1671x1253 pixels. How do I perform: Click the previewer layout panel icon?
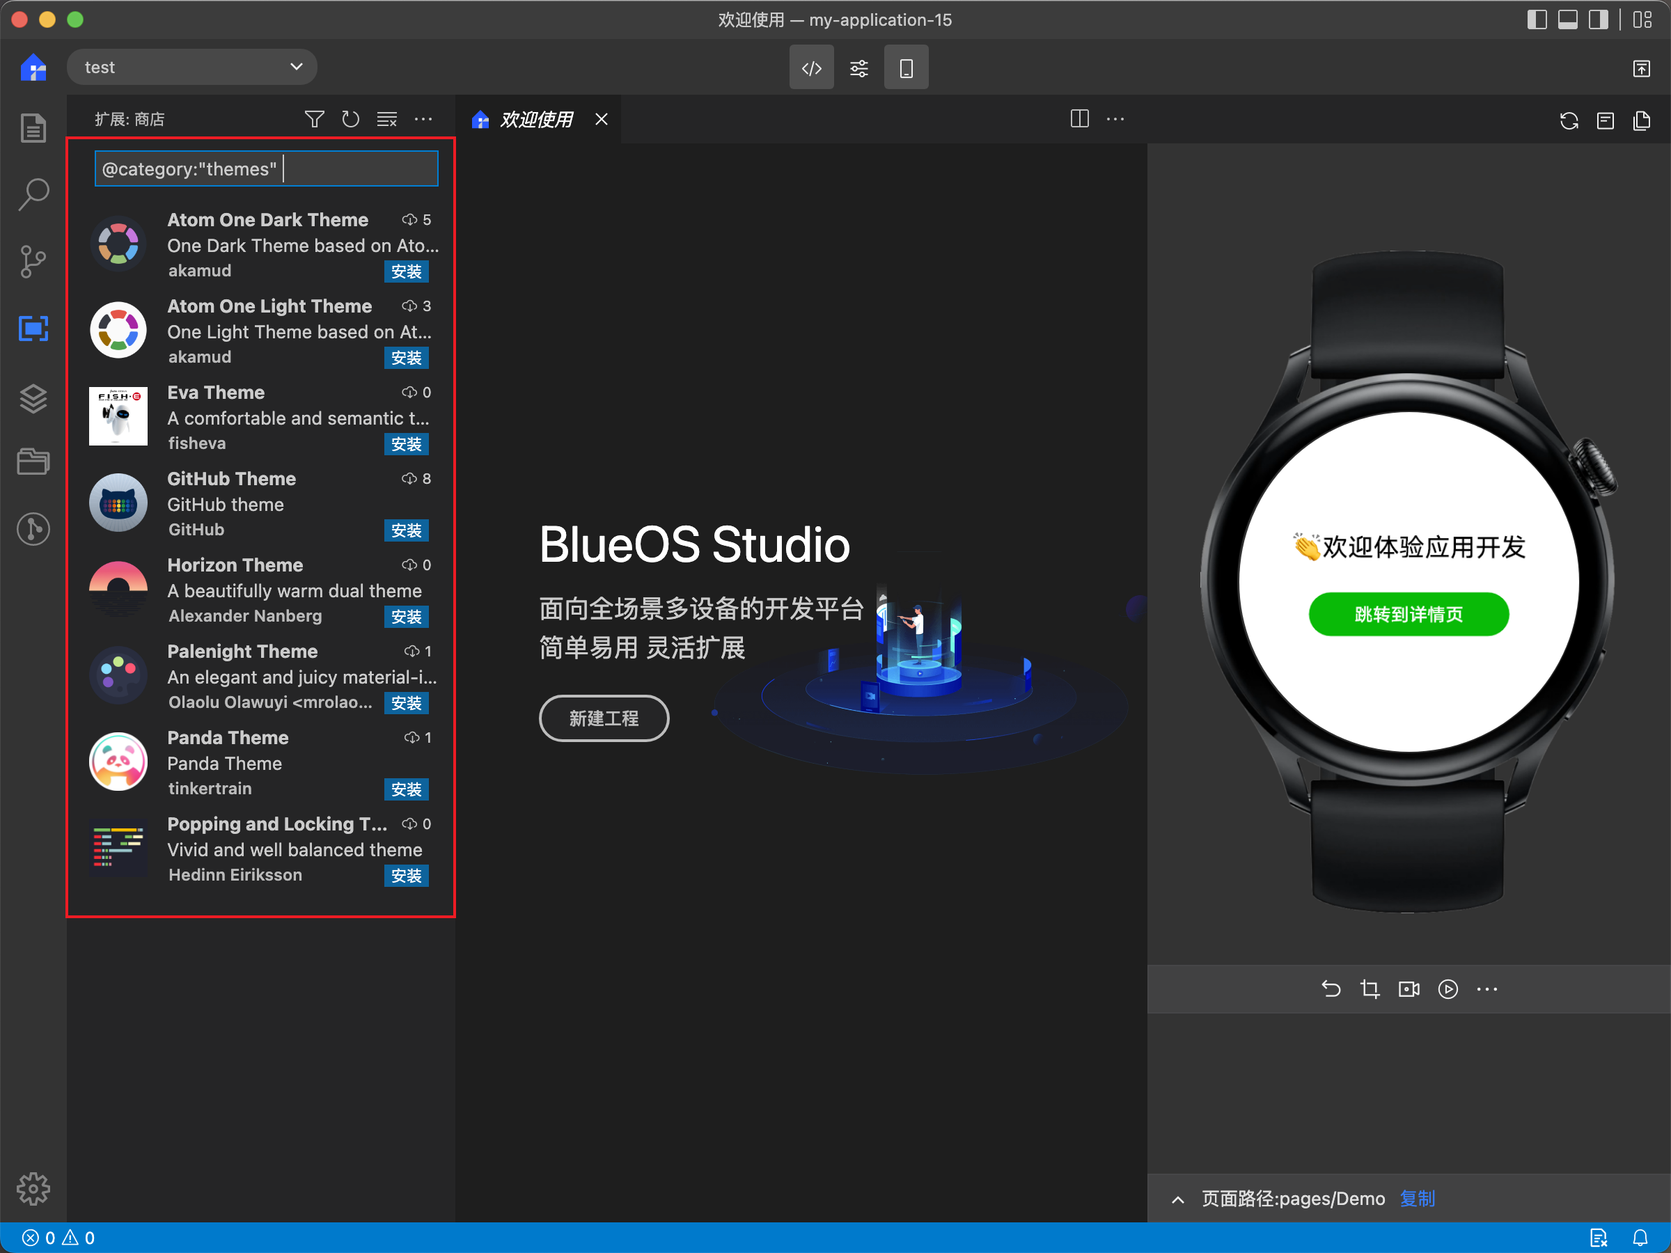coord(1606,121)
